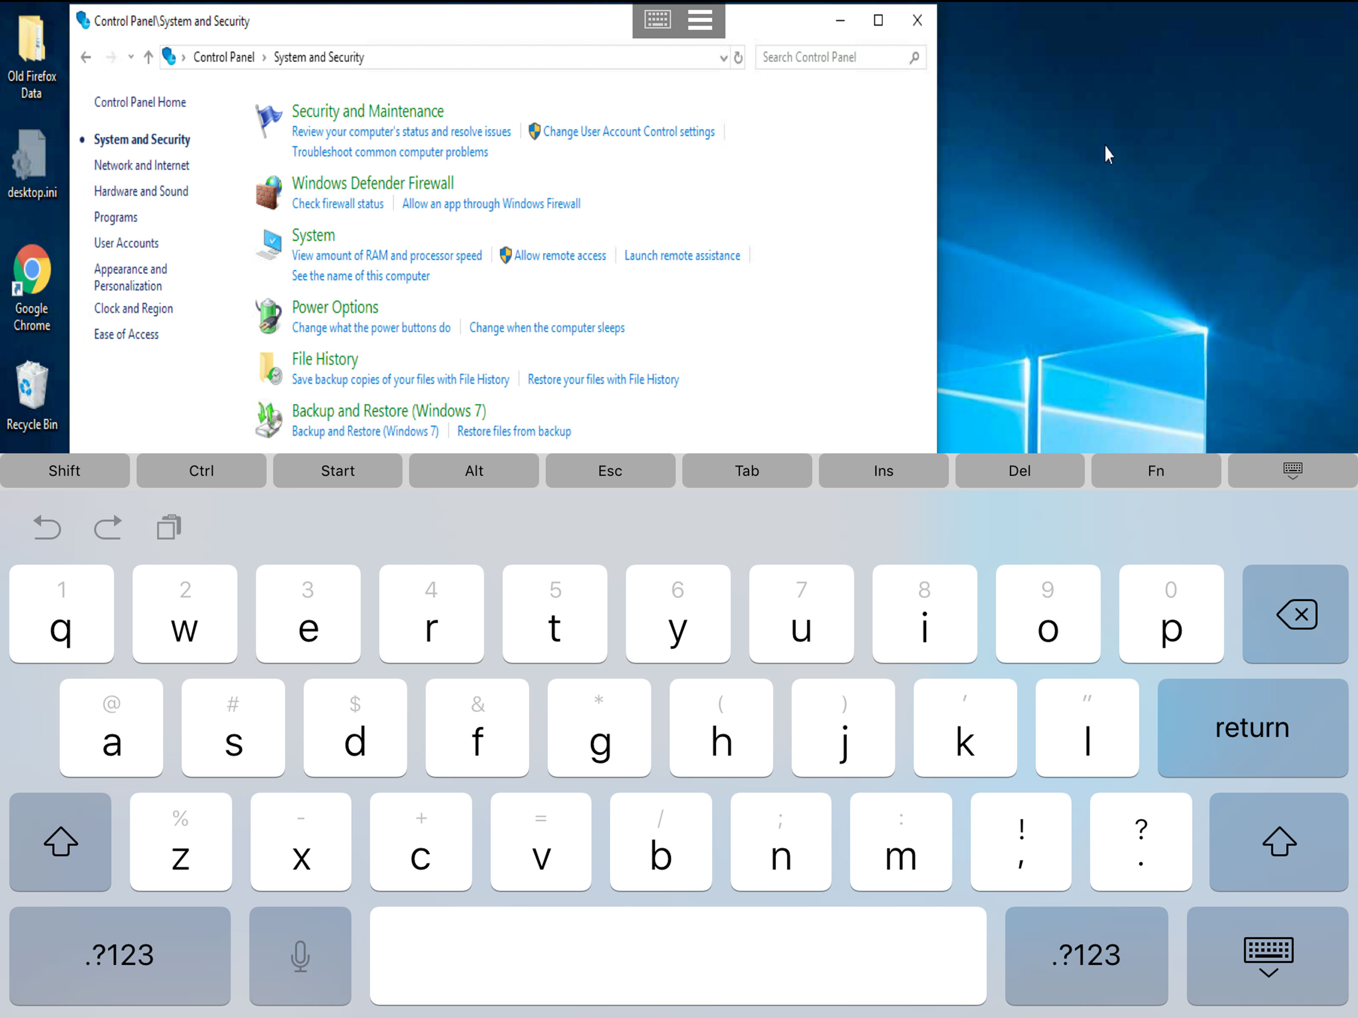Tap the undo arrow above the keyboard
This screenshot has width=1358, height=1018.
[x=47, y=527]
